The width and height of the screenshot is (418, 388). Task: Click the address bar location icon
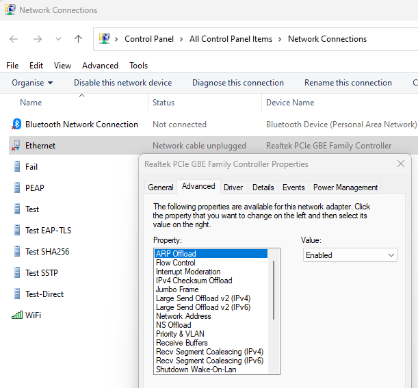(105, 39)
